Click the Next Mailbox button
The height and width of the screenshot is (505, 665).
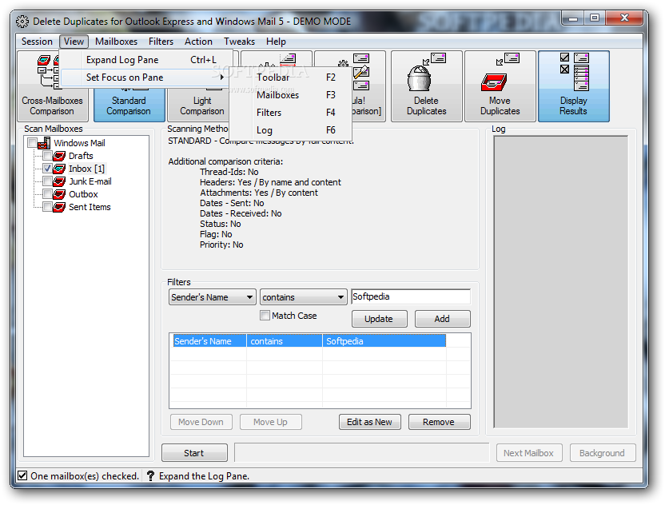click(529, 453)
